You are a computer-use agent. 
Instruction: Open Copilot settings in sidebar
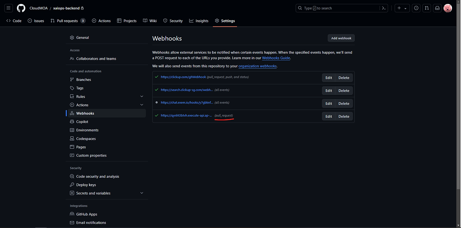(x=107, y=122)
